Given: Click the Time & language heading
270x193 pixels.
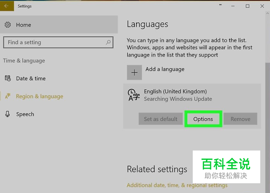Looking at the screenshot, I should coord(24,60).
